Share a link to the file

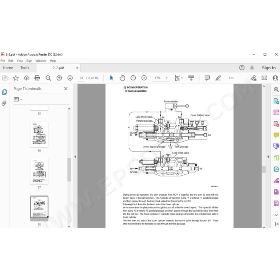click(253, 78)
